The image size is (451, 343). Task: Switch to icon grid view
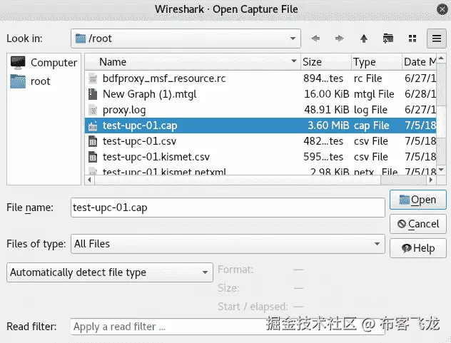[x=412, y=39]
